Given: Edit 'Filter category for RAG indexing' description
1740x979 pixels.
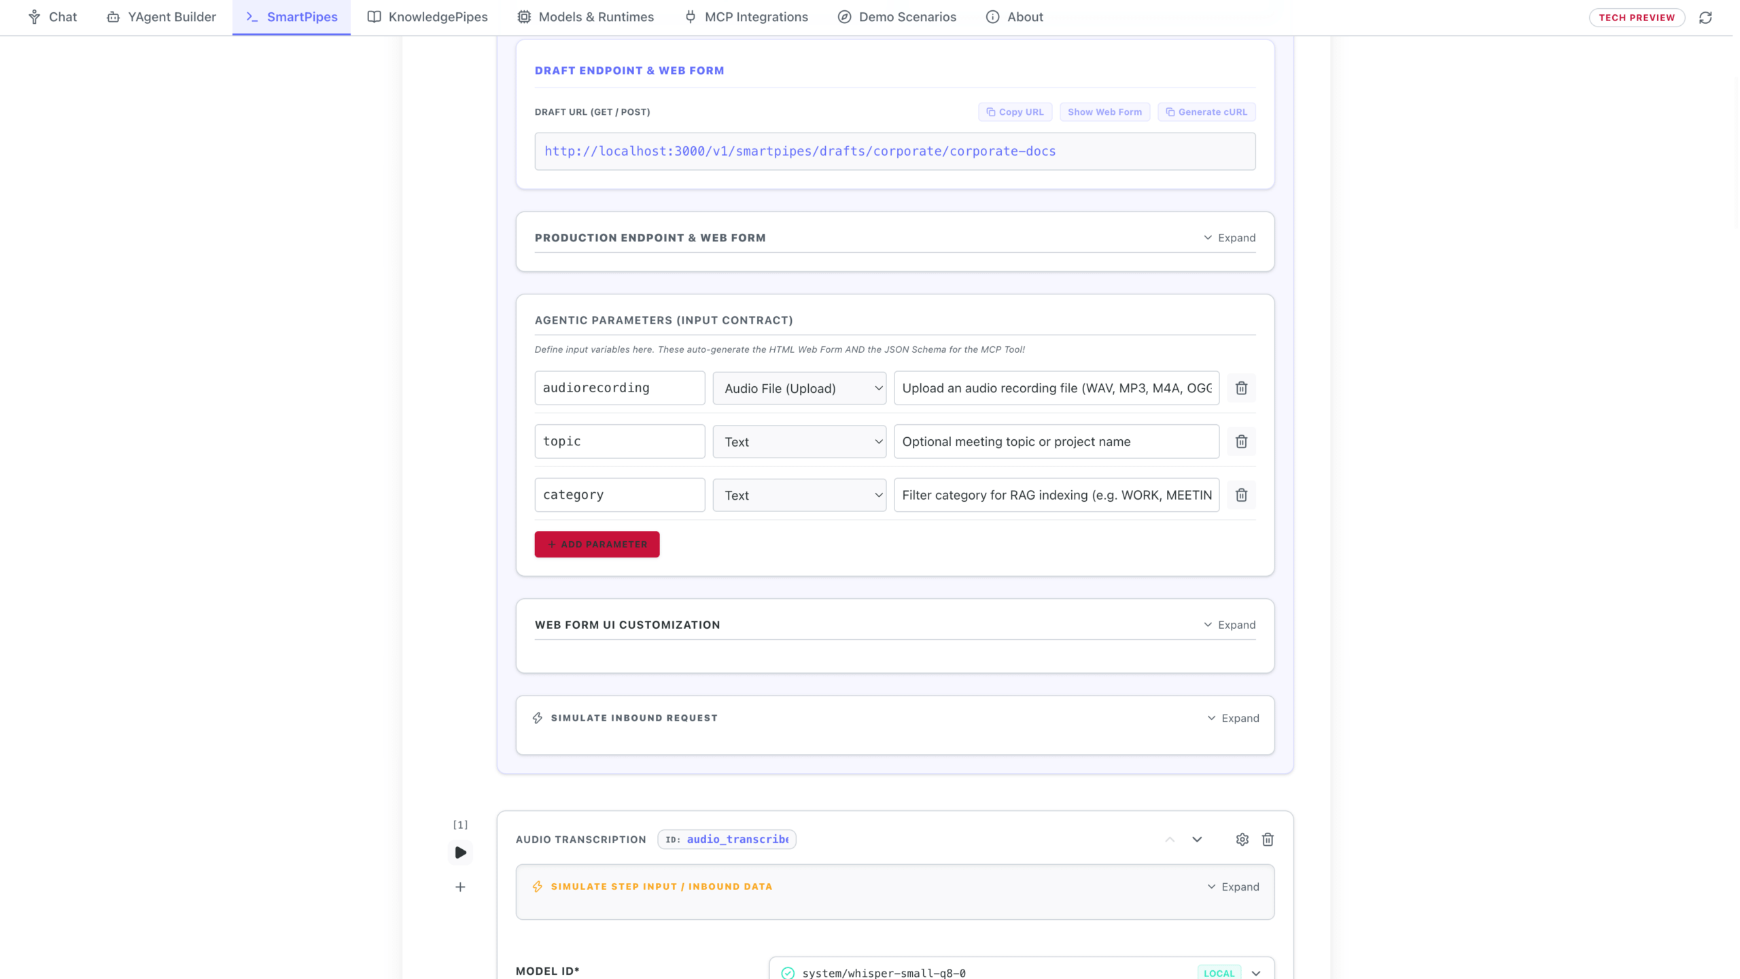Looking at the screenshot, I should [1056, 495].
